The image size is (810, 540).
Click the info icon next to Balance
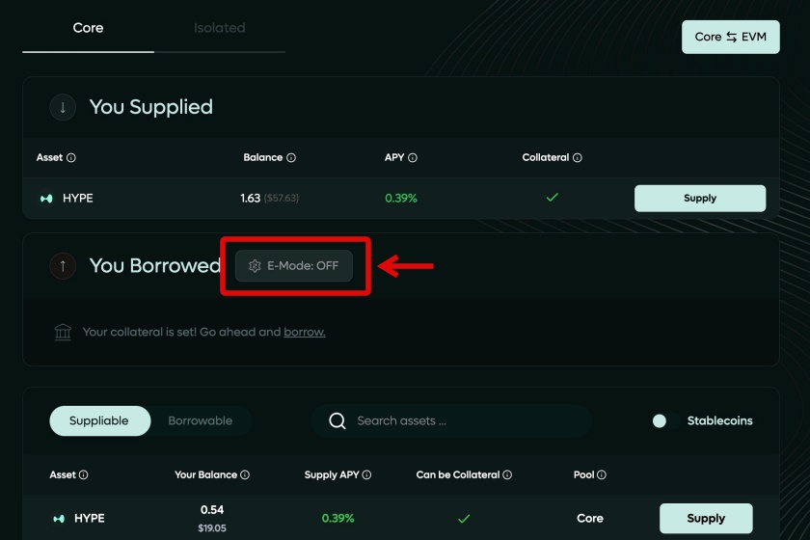[x=291, y=157]
